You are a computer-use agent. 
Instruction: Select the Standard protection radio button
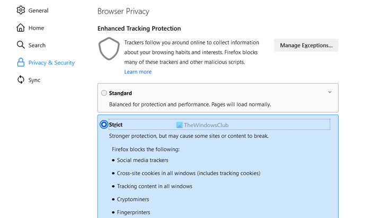click(x=104, y=93)
